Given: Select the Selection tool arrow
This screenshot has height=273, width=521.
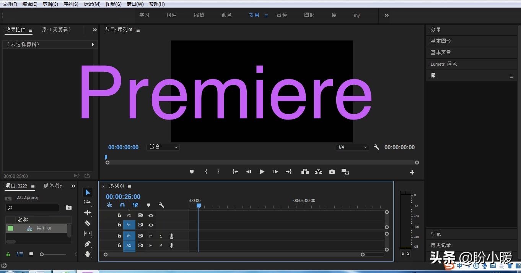Looking at the screenshot, I should pos(88,192).
